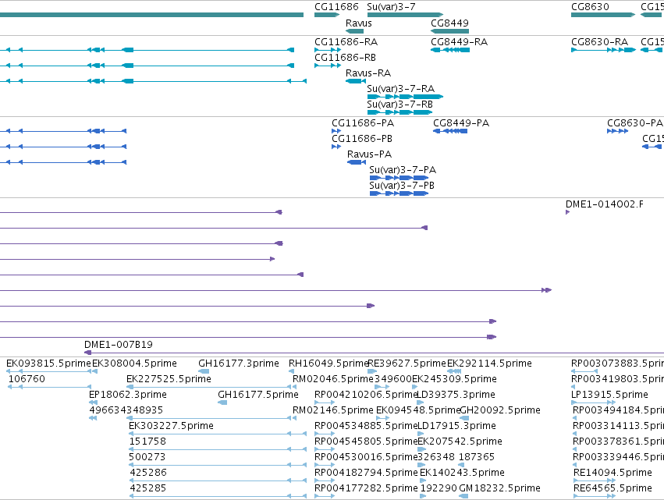
Task: Select EST EK09548.5prime
Action: point(383,418)
